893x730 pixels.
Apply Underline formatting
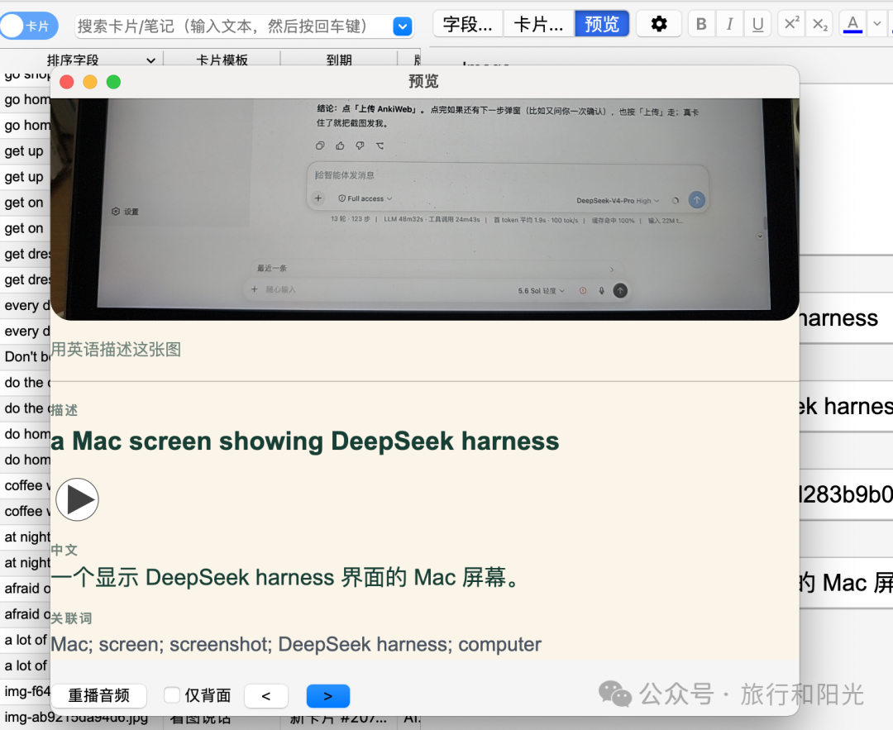(x=757, y=24)
